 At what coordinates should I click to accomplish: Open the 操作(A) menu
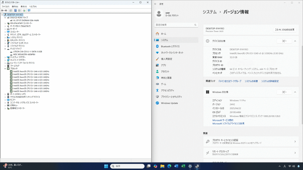pos(15,6)
